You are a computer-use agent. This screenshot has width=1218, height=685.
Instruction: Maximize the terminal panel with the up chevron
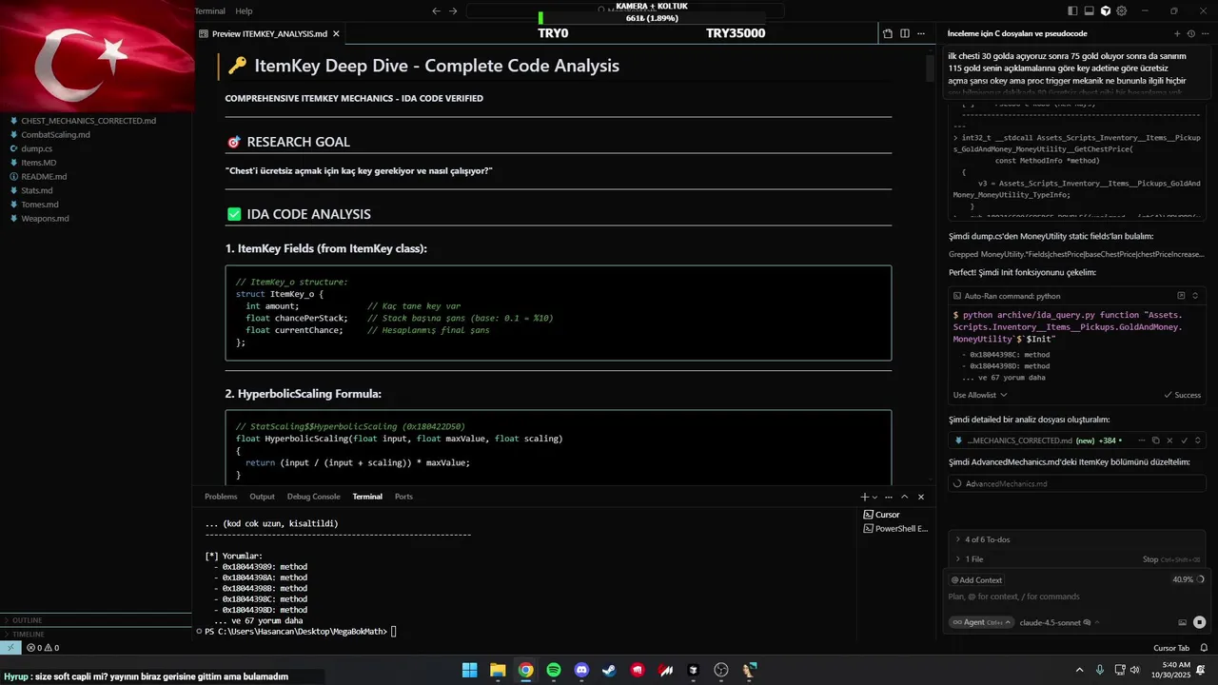click(905, 497)
